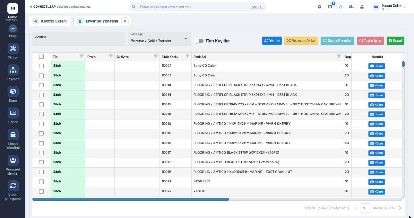This screenshot has width=414, height=218.
Task: Expand the Hasan Çalım user menu
Action: pyautogui.click(x=389, y=7)
